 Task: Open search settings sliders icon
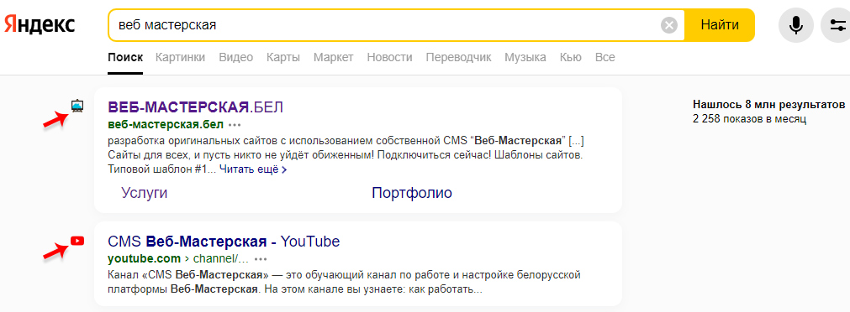(x=837, y=25)
